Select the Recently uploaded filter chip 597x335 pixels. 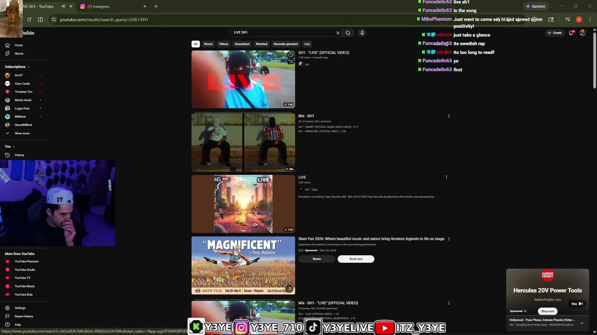pyautogui.click(x=286, y=44)
